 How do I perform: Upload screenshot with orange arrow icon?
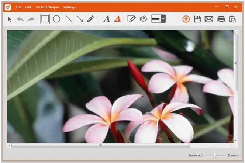tap(186, 19)
